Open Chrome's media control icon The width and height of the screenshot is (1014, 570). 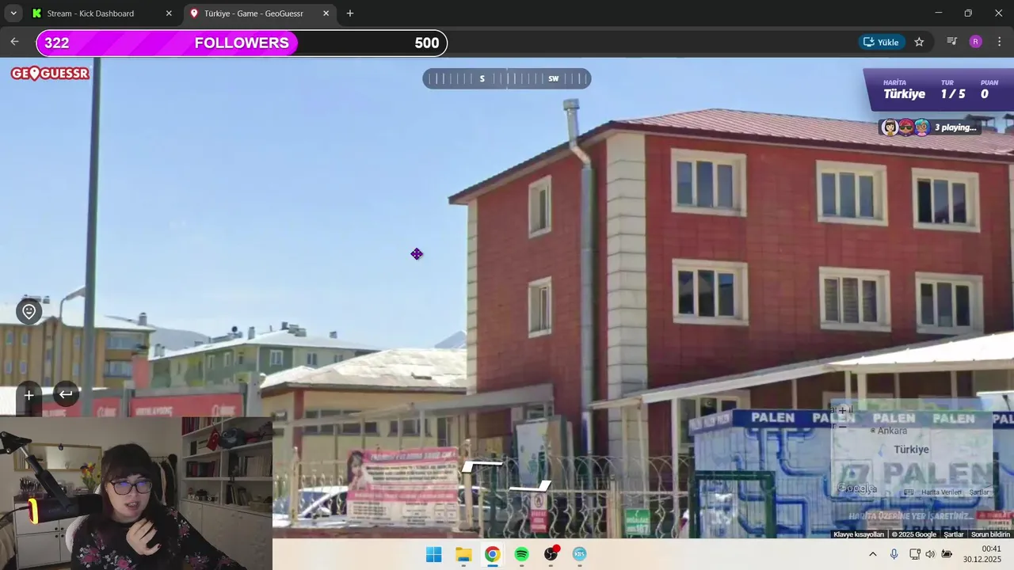(952, 42)
